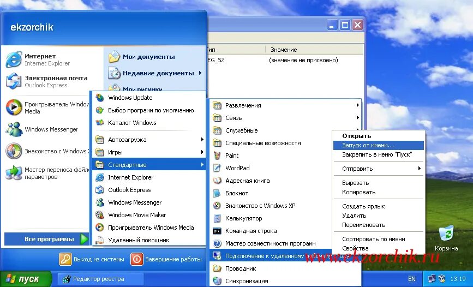Viewport: 473px width, 287px height.
Task: Expand Автозагрузка submenu
Action: click(149, 140)
